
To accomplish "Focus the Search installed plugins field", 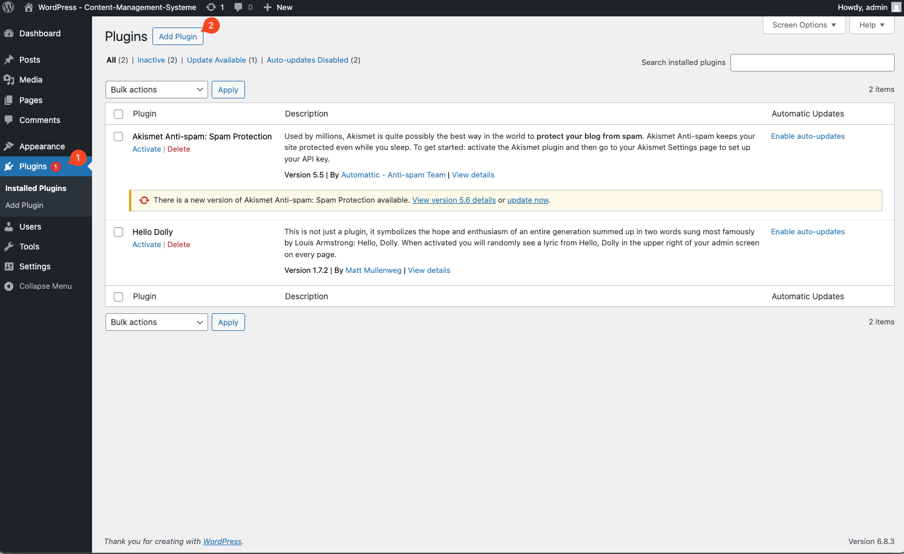I will [812, 63].
